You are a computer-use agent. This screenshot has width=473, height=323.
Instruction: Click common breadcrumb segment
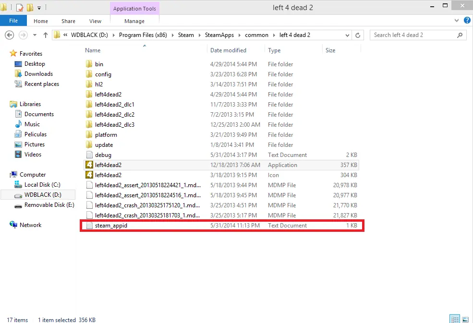(257, 35)
